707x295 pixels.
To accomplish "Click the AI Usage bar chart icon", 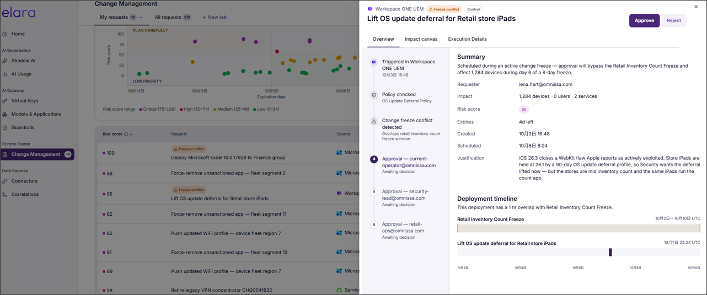I will 5,74.
